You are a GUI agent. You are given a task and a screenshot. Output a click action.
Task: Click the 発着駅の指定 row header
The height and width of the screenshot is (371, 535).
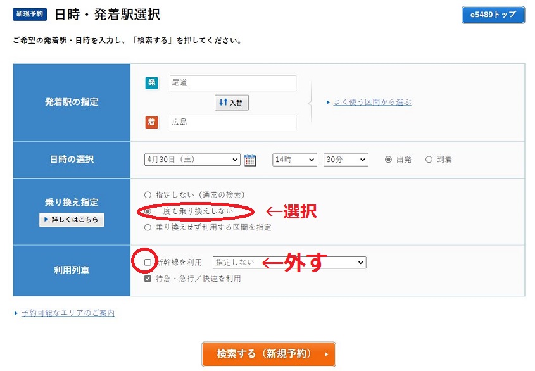72,103
